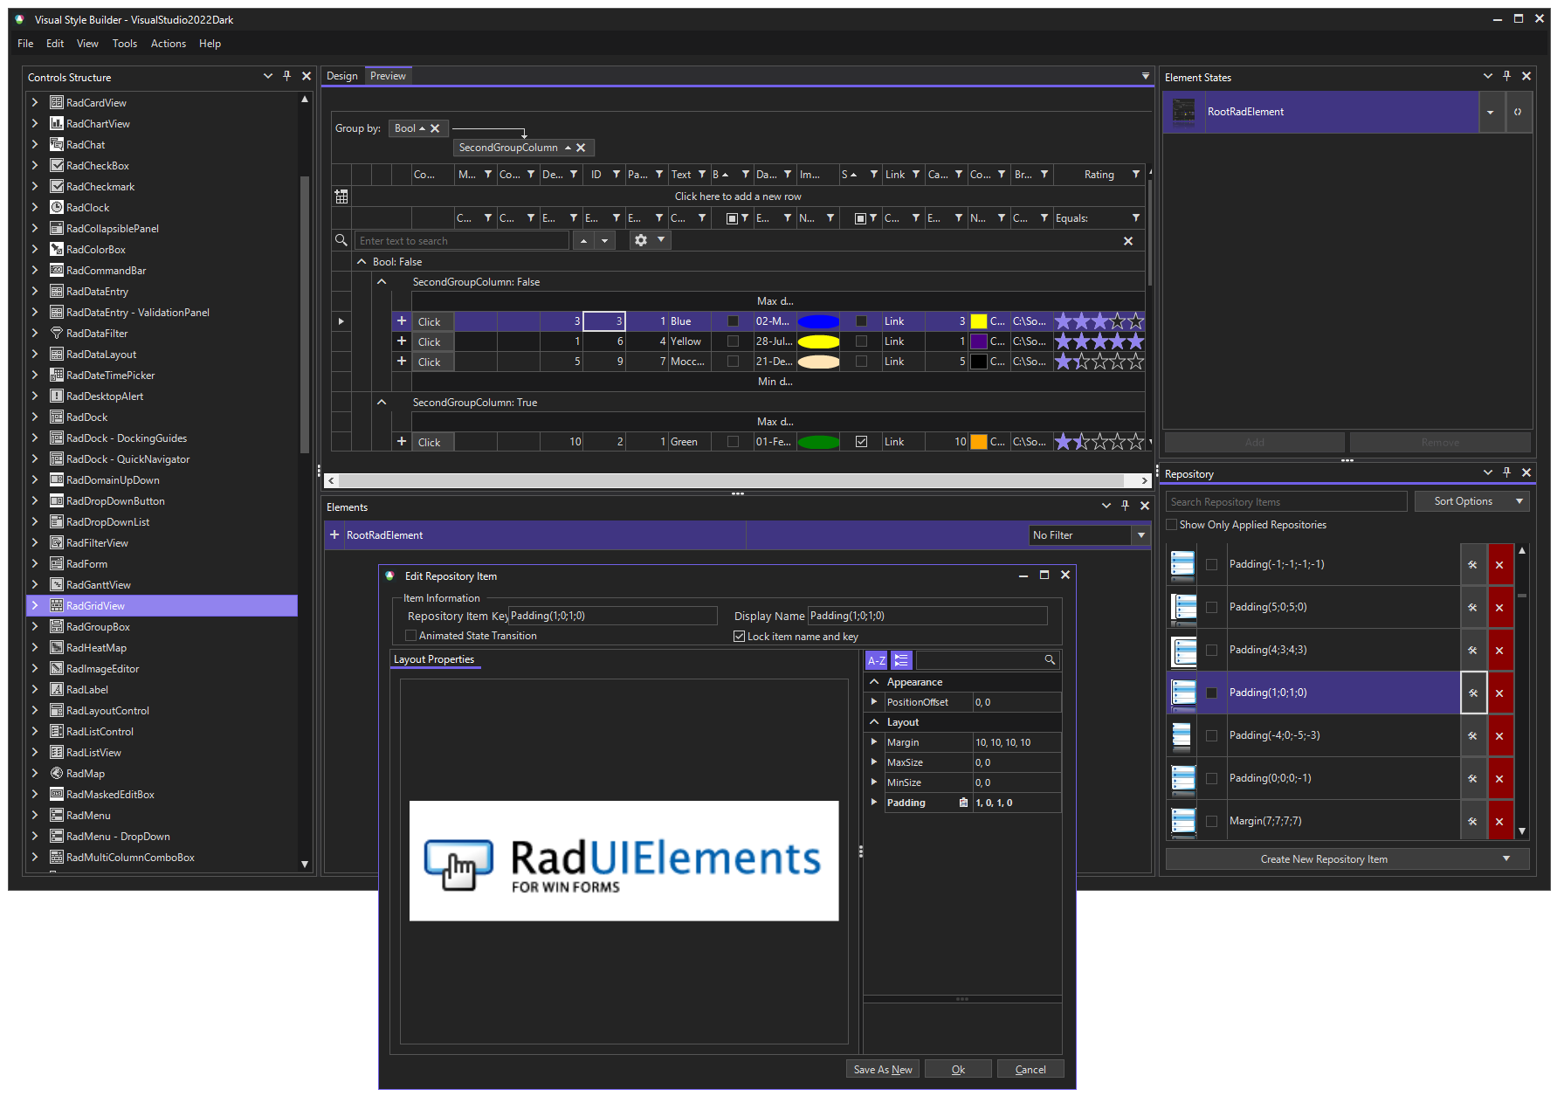Click Create New Repository Item
The height and width of the screenshot is (1096, 1564).
click(x=1325, y=858)
